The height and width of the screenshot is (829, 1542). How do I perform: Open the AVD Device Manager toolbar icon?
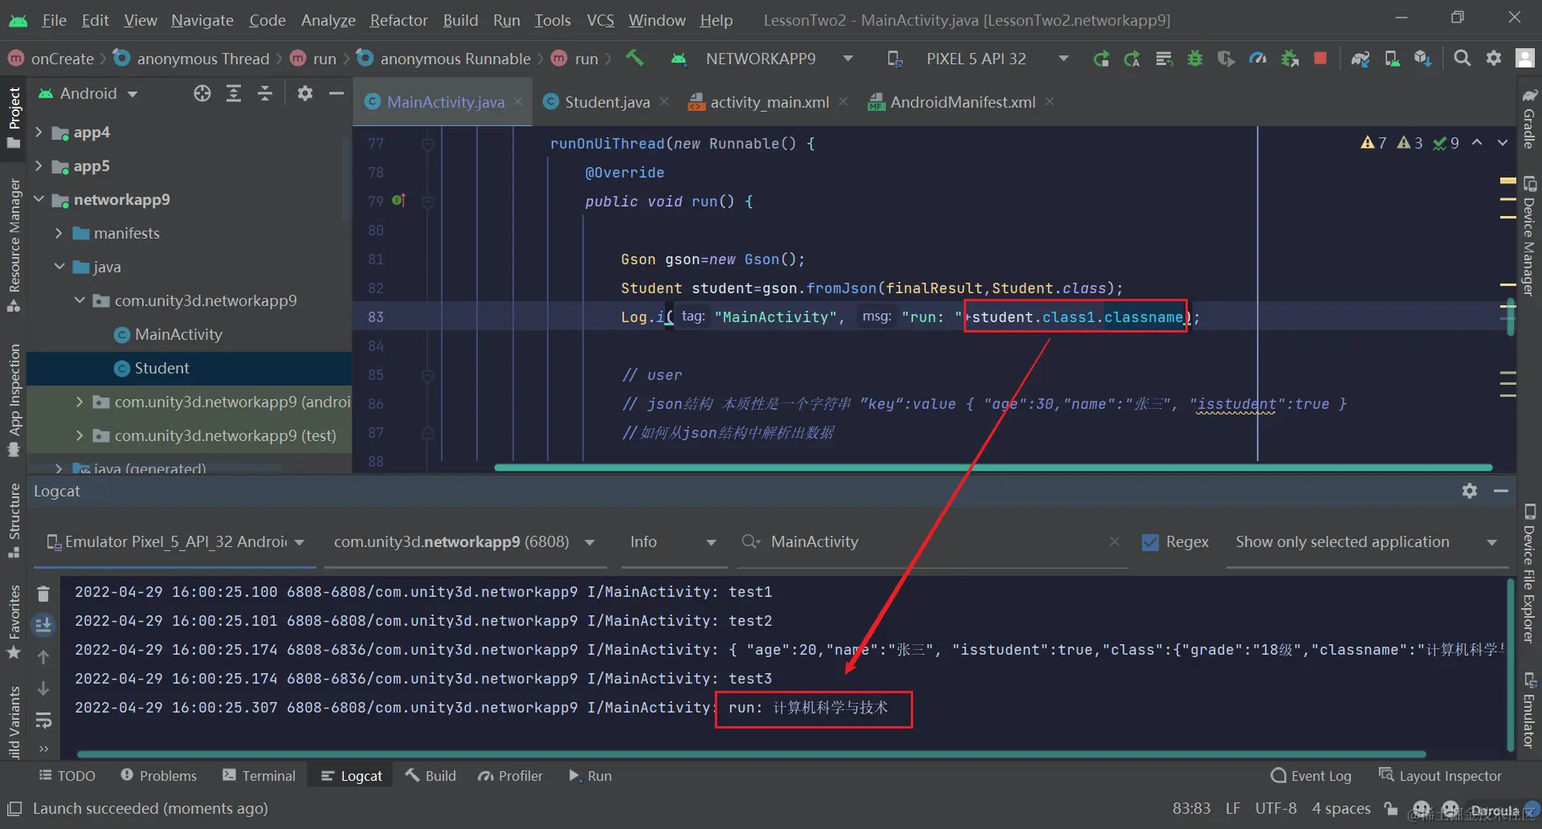pyautogui.click(x=1392, y=59)
